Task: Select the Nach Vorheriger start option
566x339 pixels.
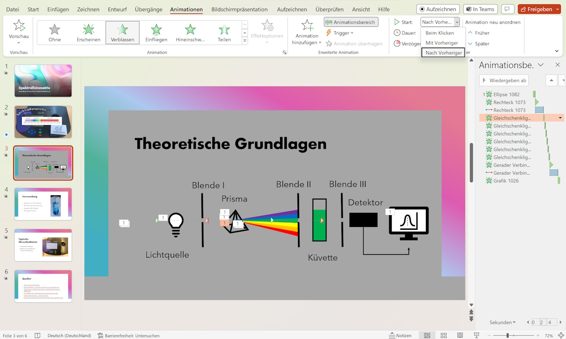Action: tap(442, 52)
